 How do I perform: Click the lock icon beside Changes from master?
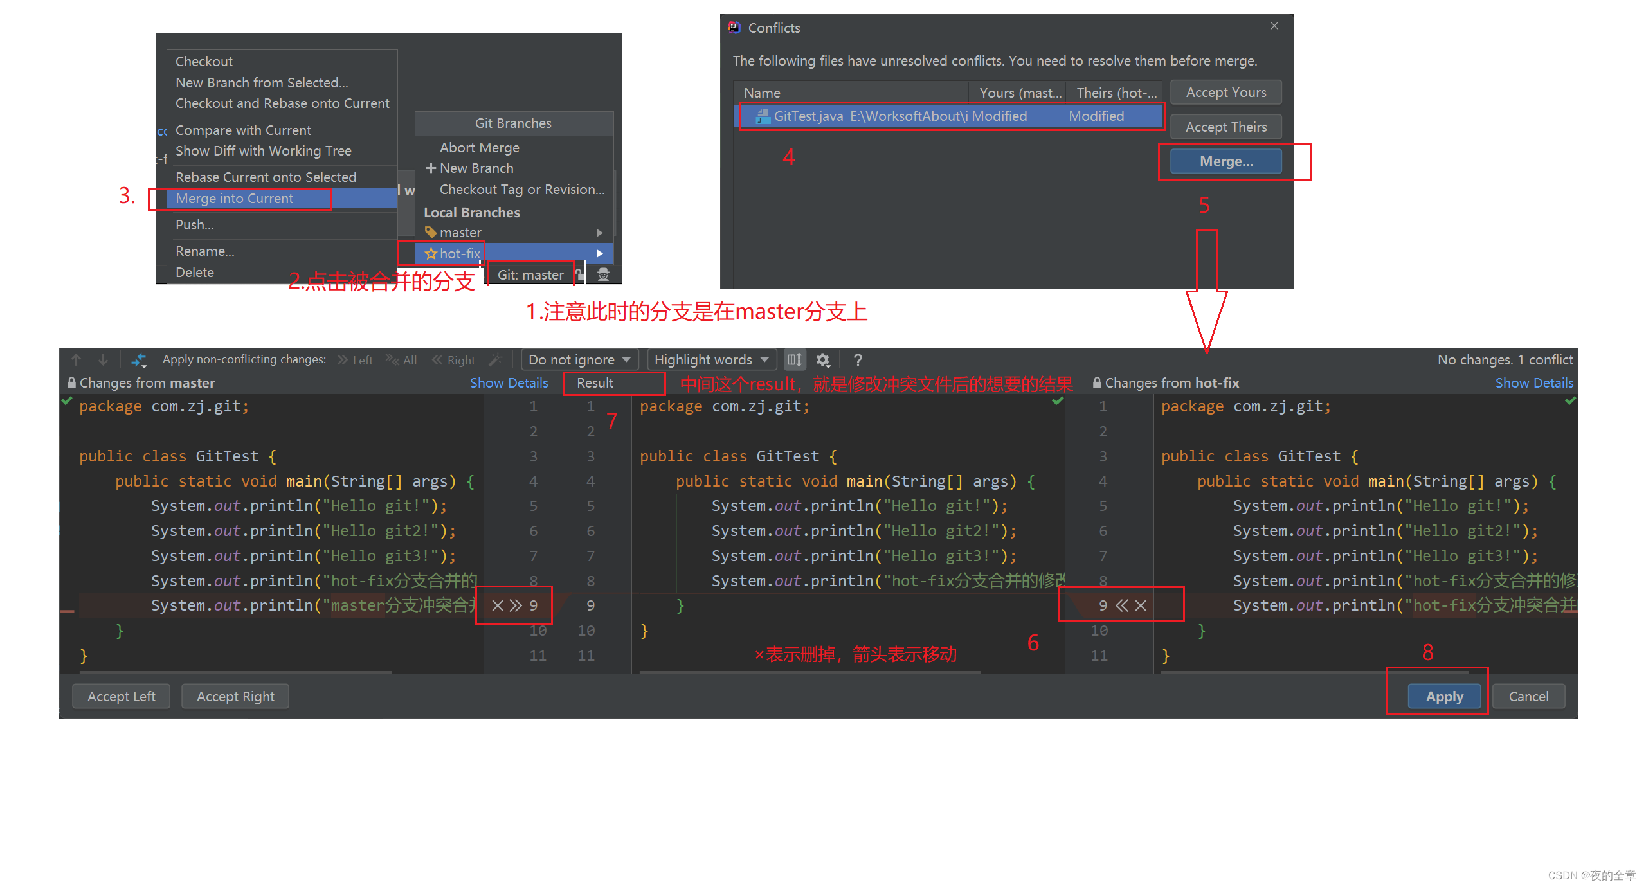pos(71,382)
